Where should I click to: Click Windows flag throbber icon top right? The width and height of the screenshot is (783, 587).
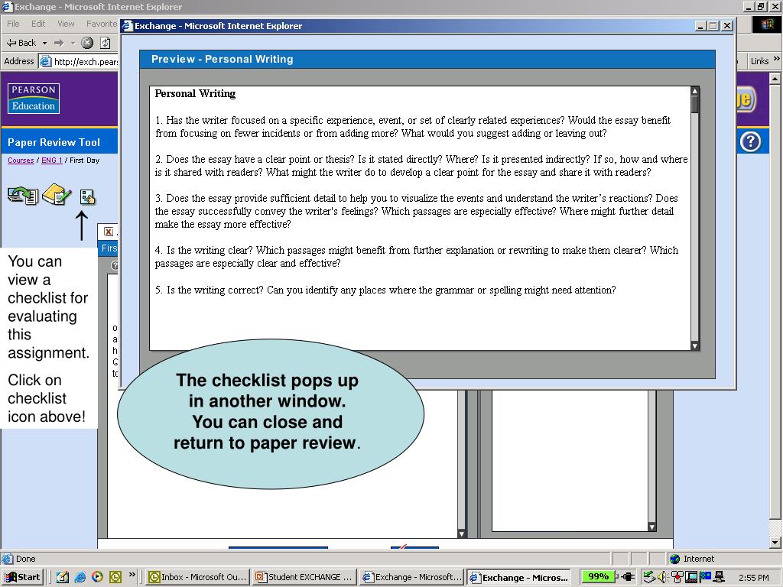pos(767,24)
